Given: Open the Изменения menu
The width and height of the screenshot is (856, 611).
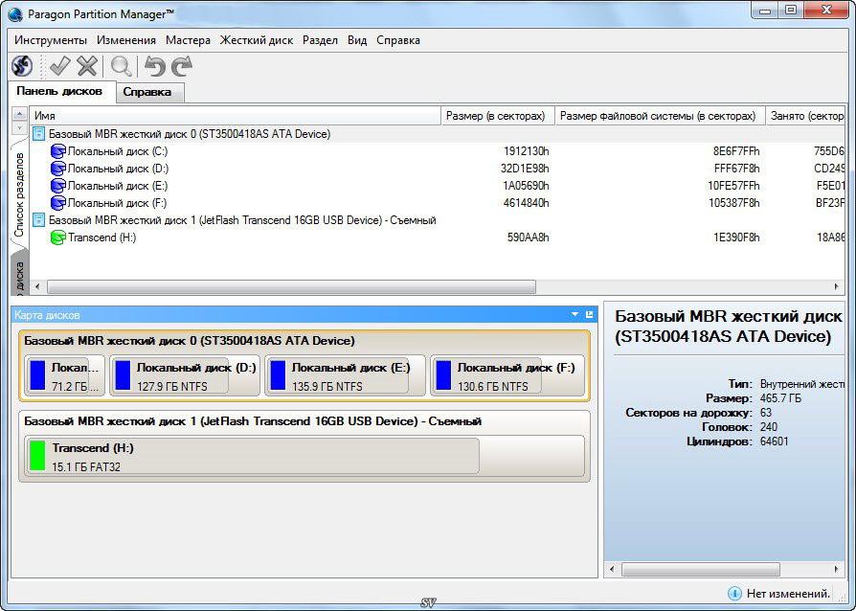Looking at the screenshot, I should click(126, 40).
